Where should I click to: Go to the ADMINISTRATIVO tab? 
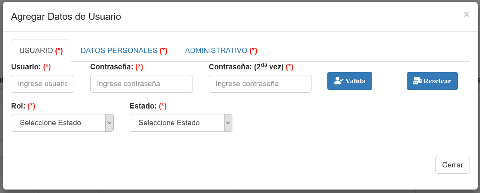(x=221, y=50)
